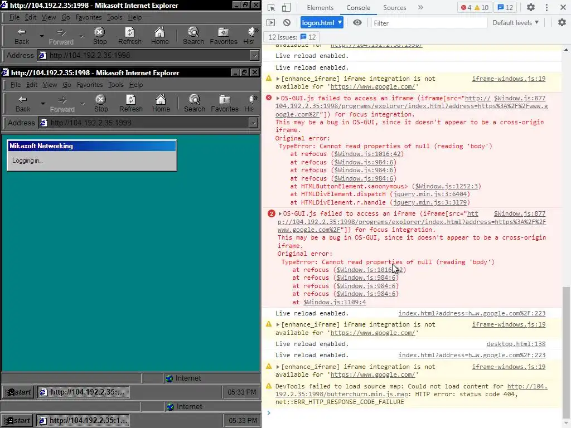This screenshot has width=571, height=428.
Task: Click the 12 Issues badge
Action: (292, 37)
